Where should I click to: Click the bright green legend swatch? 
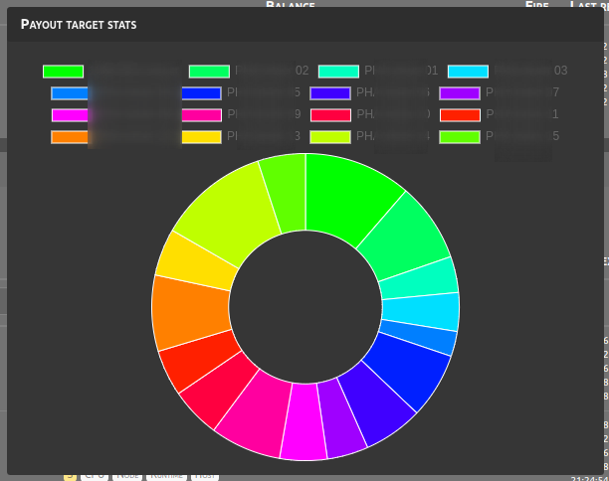63,72
